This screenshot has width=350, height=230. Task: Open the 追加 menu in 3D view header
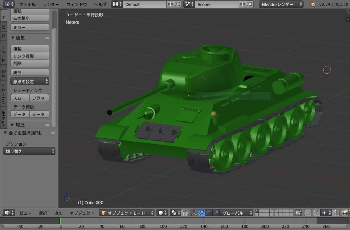(x=58, y=213)
